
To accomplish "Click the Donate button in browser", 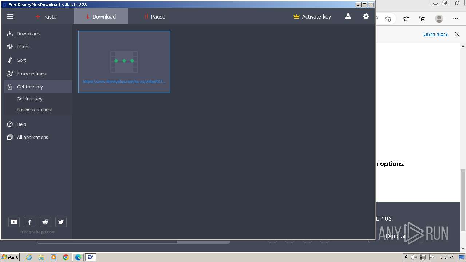I will [395, 236].
